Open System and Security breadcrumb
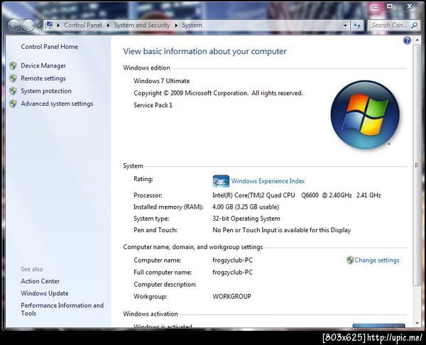Image resolution: width=426 pixels, height=345 pixels. (142, 26)
